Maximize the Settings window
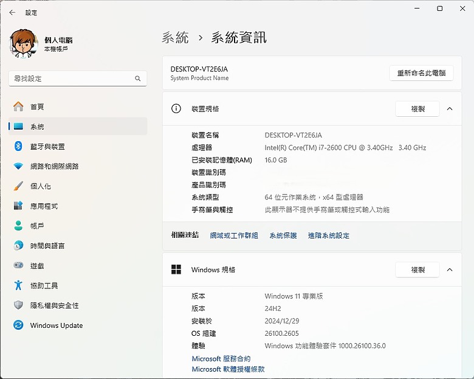Screen dimensions: 474x379 [x=440, y=9]
